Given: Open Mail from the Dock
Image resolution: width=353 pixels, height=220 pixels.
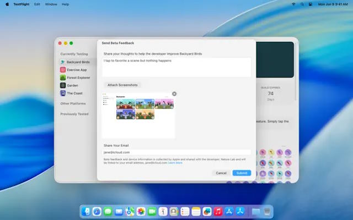Looking at the screenshot, I should click(x=119, y=211).
